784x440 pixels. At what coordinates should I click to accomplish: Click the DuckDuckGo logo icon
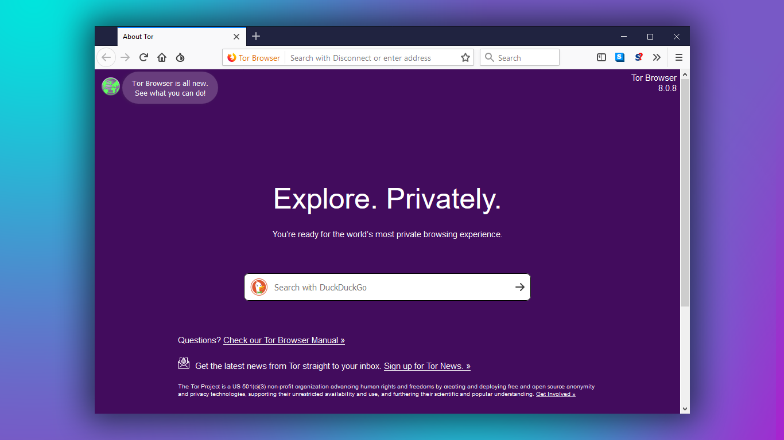(x=259, y=287)
